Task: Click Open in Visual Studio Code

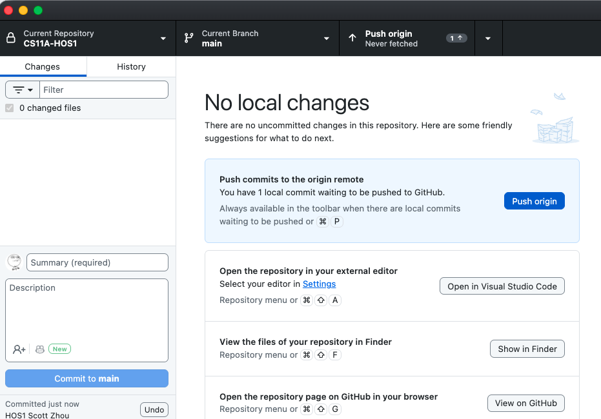Action: point(502,286)
